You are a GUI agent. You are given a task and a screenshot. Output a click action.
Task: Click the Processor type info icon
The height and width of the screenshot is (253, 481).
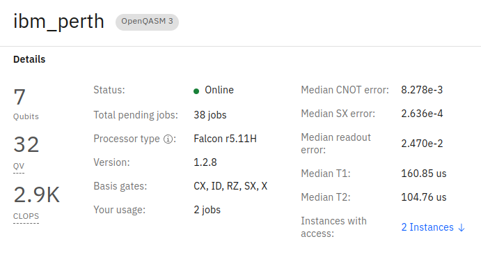coord(168,139)
